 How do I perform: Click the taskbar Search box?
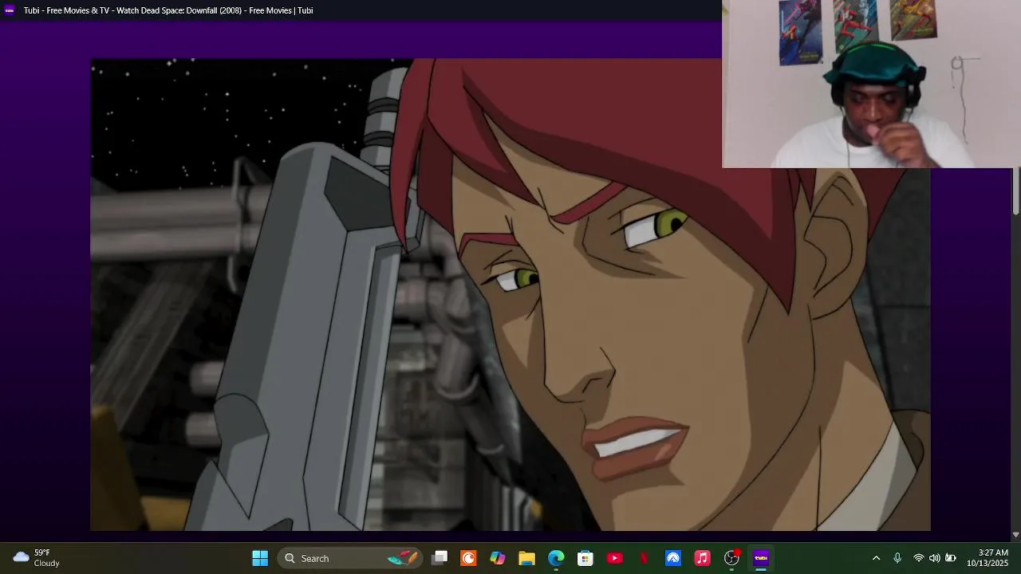tap(351, 558)
